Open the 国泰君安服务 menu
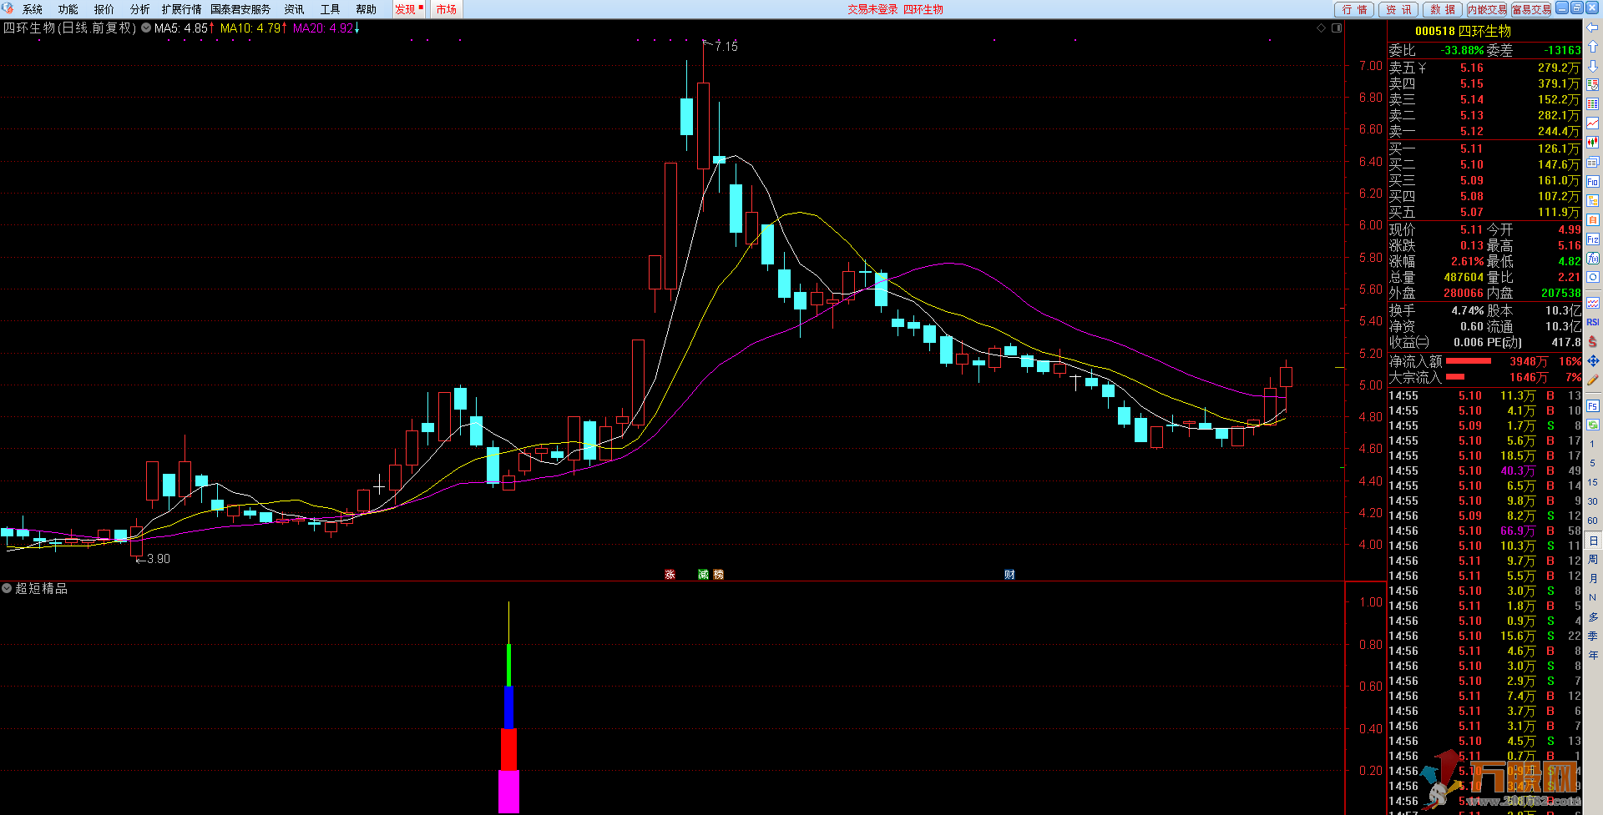The image size is (1603, 815). click(x=240, y=9)
